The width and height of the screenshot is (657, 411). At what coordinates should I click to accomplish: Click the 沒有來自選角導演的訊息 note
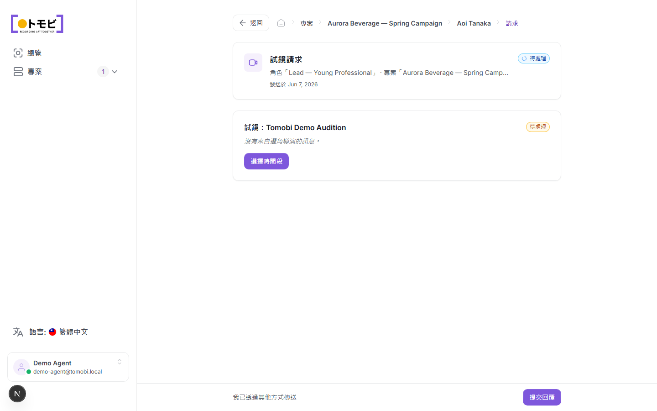click(282, 141)
